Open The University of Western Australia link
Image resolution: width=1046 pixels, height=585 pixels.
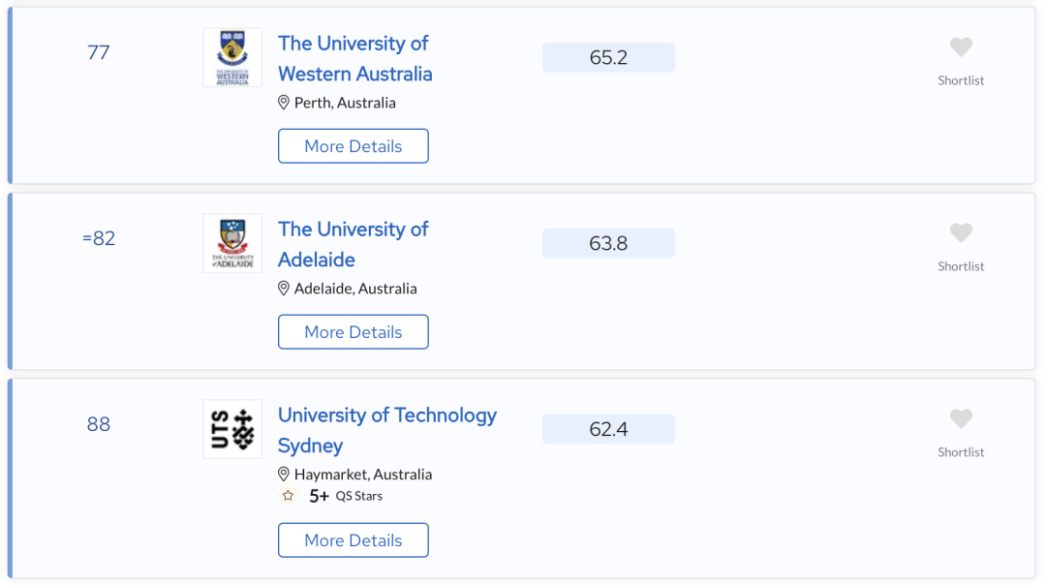coord(354,58)
